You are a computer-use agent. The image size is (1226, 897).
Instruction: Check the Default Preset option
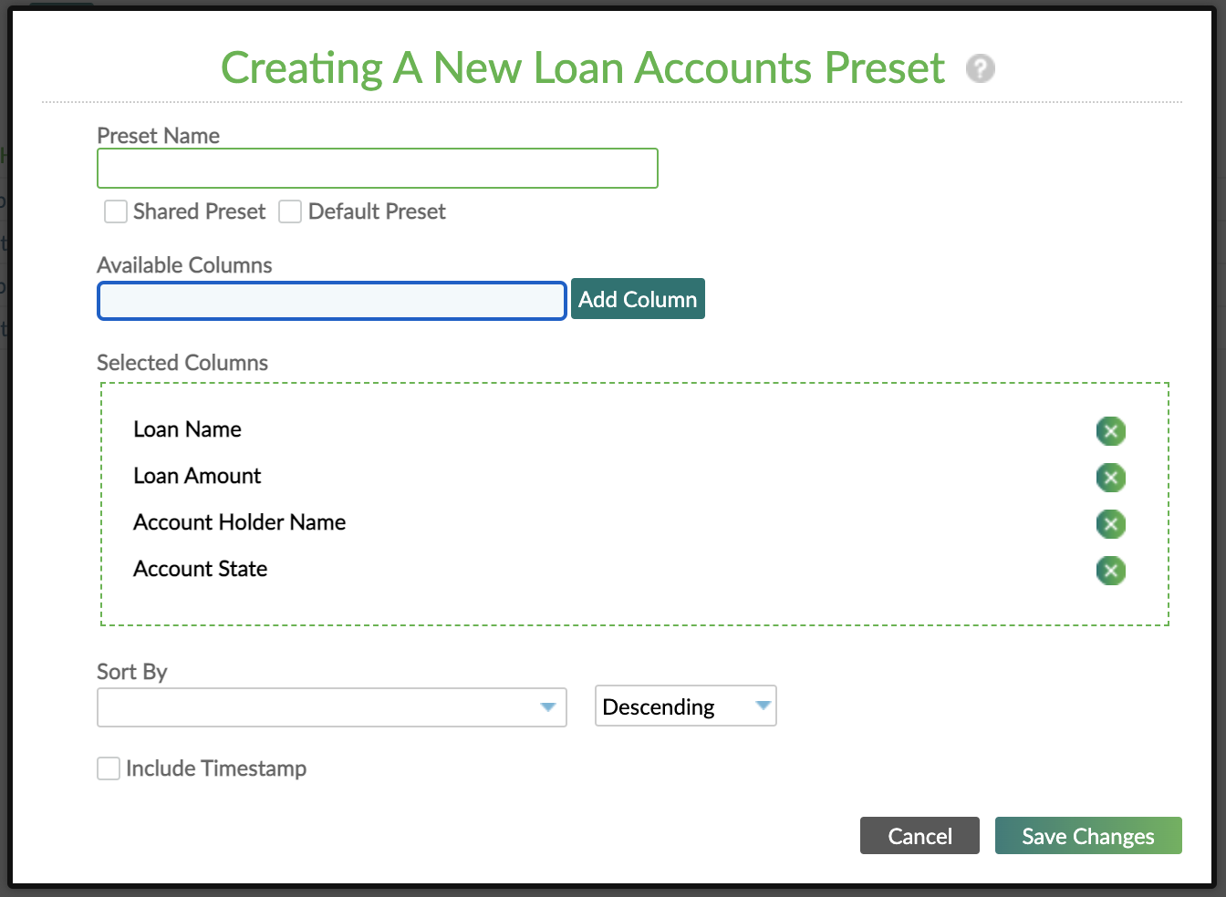coord(290,211)
